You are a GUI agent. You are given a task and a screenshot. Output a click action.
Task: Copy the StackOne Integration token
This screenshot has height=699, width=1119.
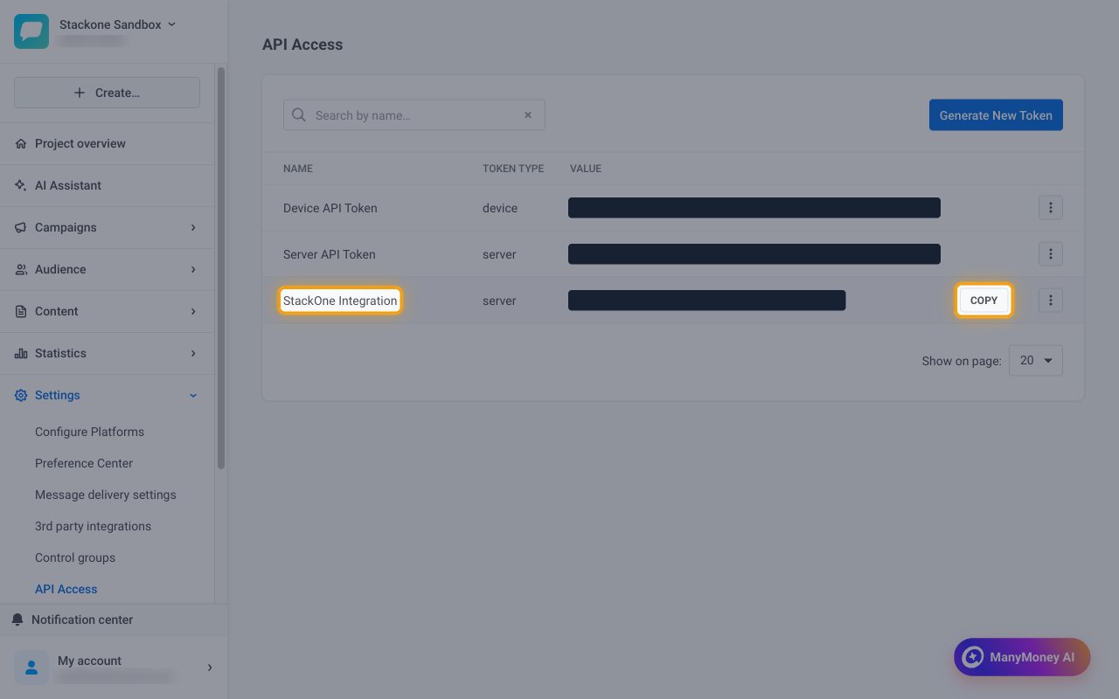click(984, 301)
